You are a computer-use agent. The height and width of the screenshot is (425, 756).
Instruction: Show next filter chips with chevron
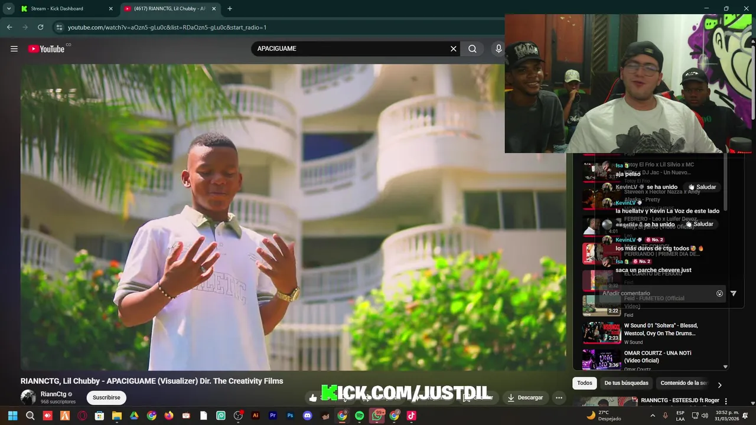pyautogui.click(x=719, y=385)
